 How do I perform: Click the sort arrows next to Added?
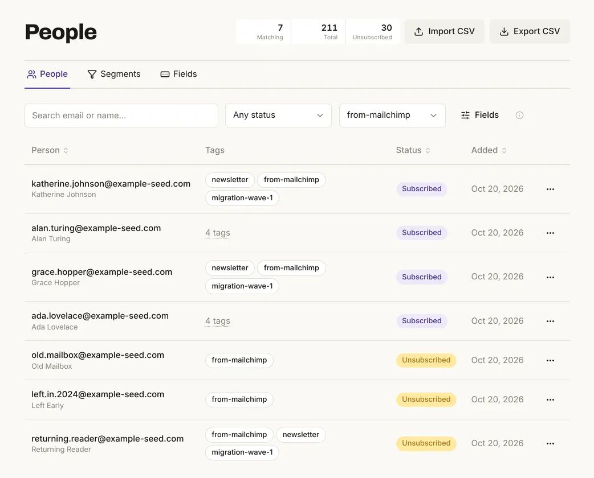tap(504, 150)
